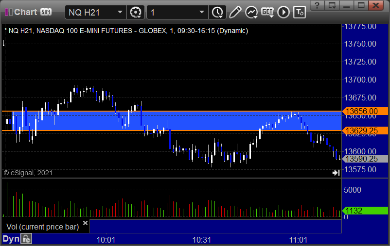Image resolution: width=390 pixels, height=246 pixels.
Task: Click the Chart window title text
Action: point(26,12)
